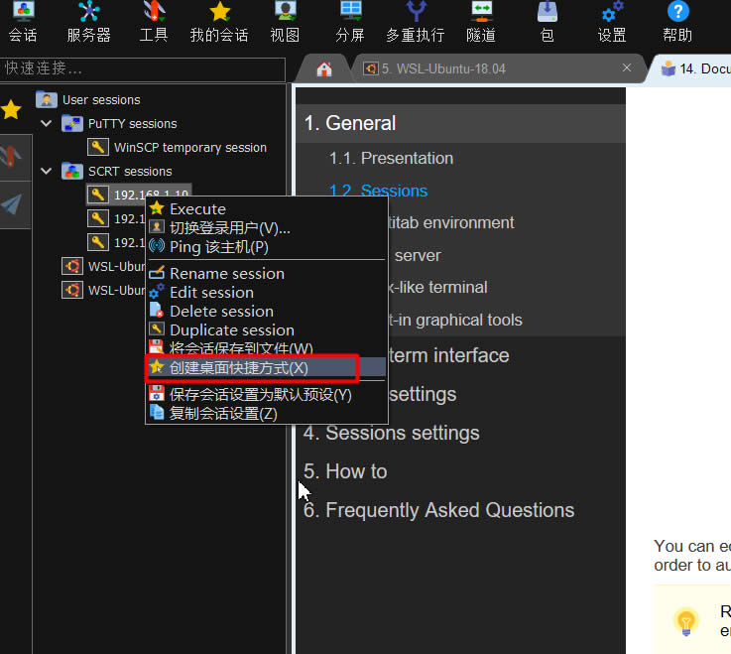Click the 设置 (Settings) gear icon
731x654 pixels.
click(612, 22)
